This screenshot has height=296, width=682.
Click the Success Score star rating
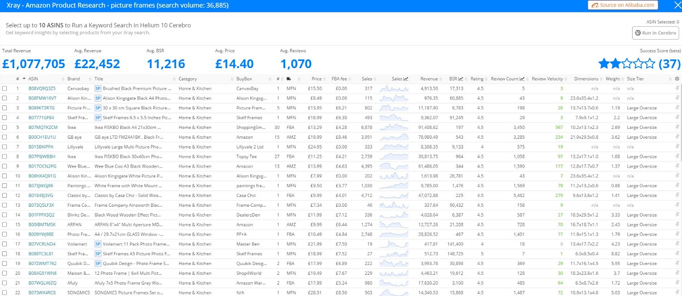click(x=627, y=64)
